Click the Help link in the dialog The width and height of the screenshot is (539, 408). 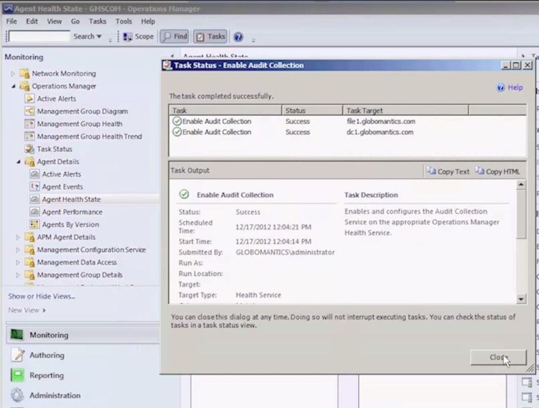(x=514, y=87)
